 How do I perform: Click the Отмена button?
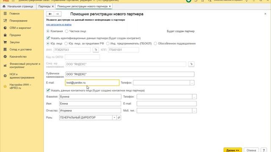coord(251,150)
